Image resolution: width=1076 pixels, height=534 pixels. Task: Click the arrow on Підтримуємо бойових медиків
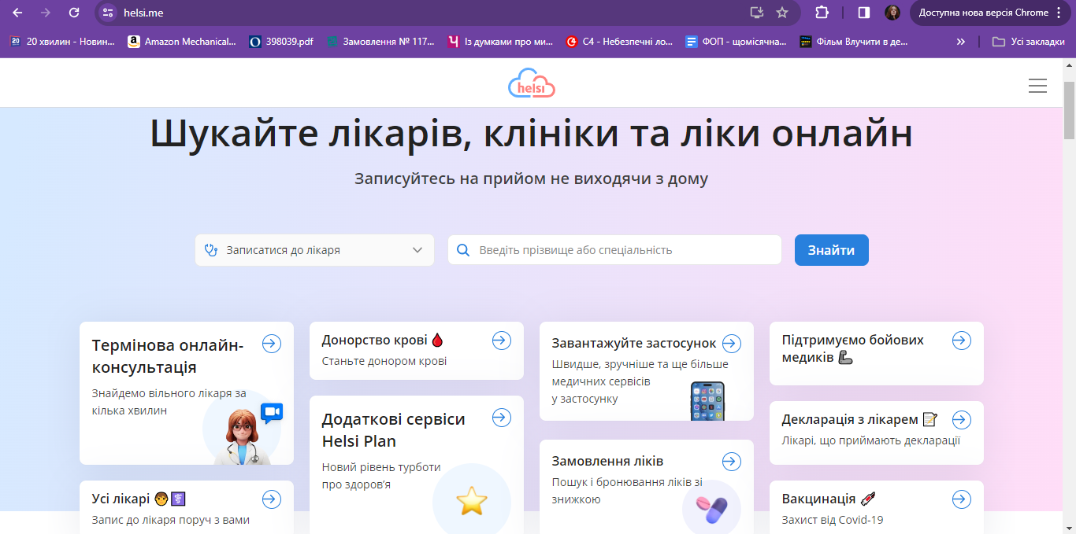962,340
